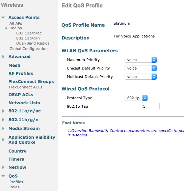Open Network Lists in the sidebar

[x=24, y=103]
